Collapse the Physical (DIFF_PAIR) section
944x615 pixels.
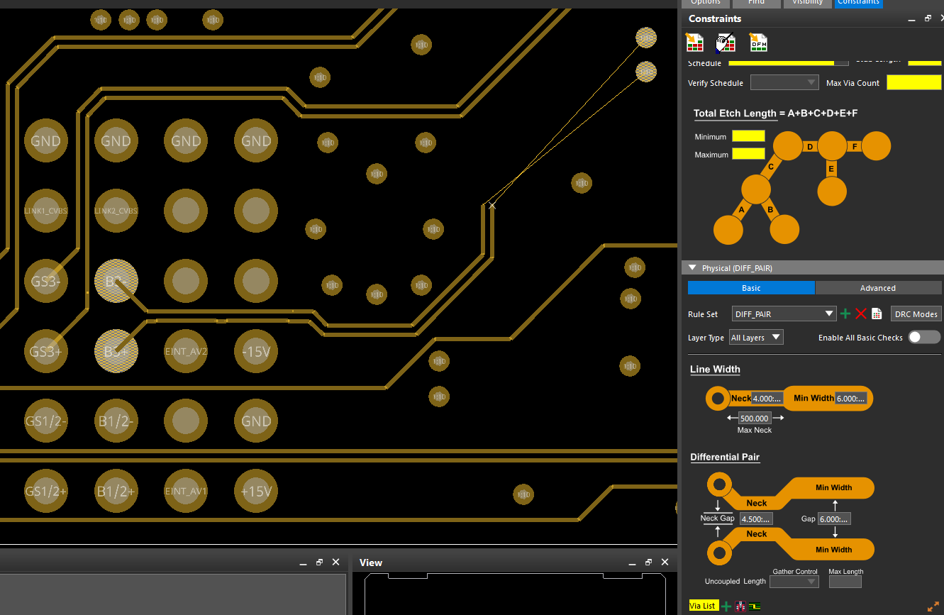tap(693, 268)
